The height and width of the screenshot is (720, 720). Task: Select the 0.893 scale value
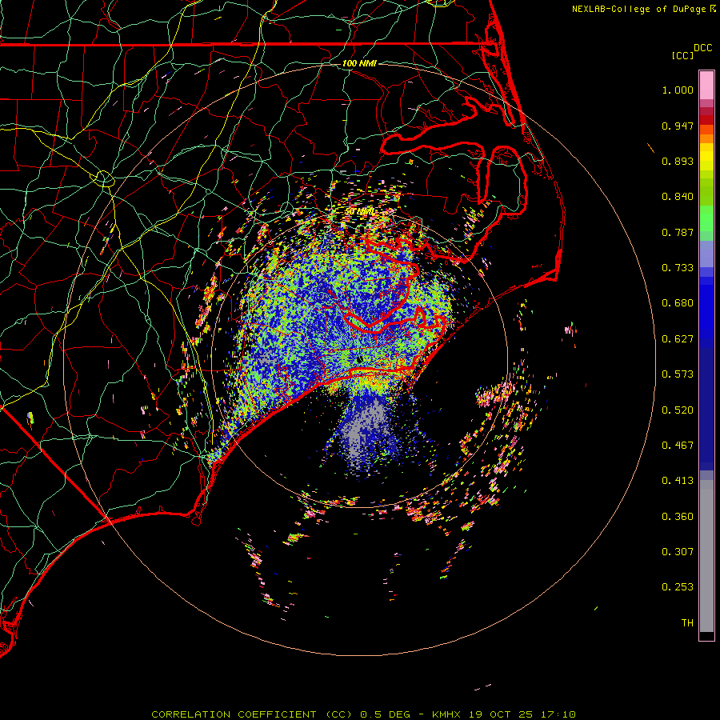click(x=678, y=161)
